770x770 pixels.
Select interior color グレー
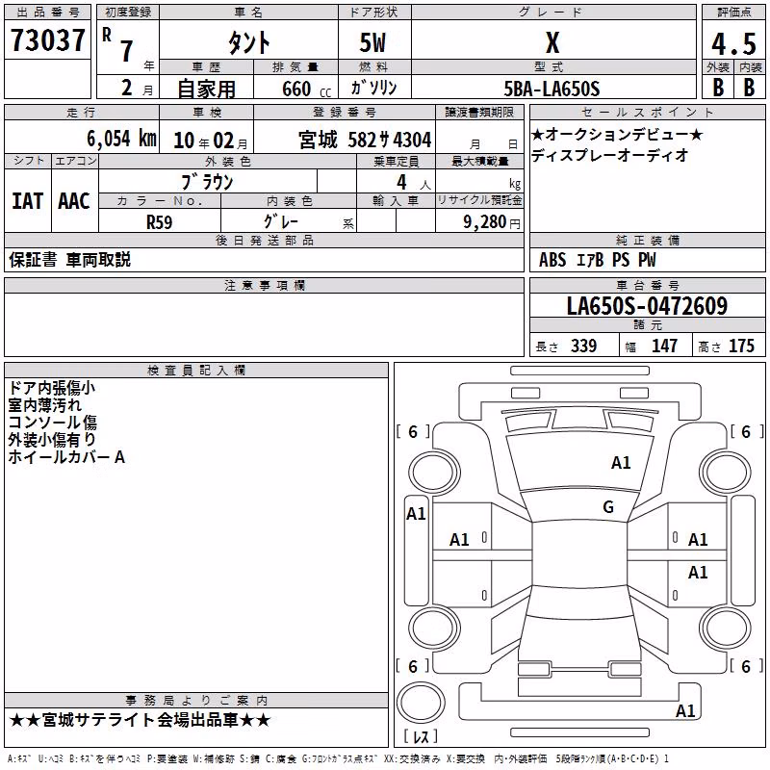click(281, 221)
